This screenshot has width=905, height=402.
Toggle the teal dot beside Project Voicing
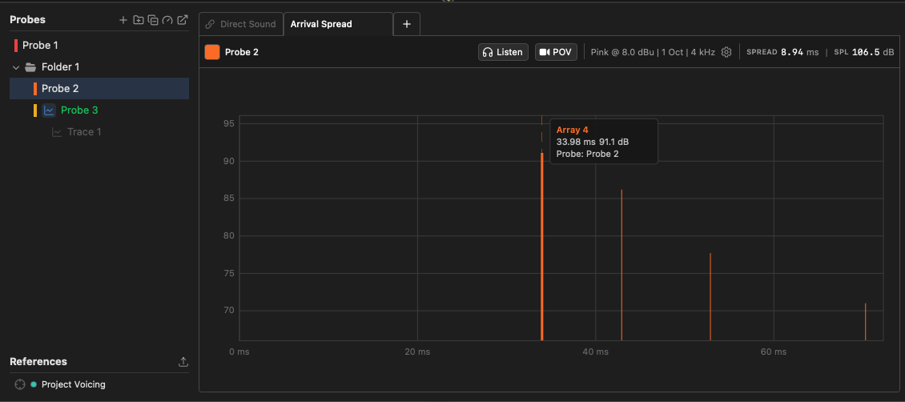34,384
